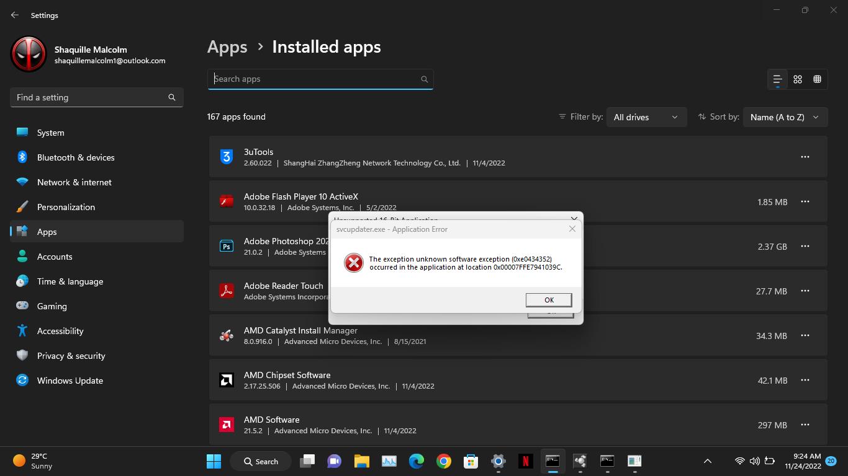The width and height of the screenshot is (848, 476).
Task: Navigate to Apps breadcrumb link
Action: pyautogui.click(x=227, y=47)
